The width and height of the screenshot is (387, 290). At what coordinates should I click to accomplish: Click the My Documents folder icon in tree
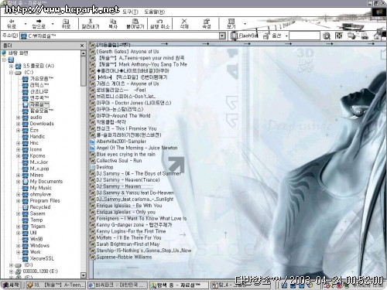[x=26, y=182]
